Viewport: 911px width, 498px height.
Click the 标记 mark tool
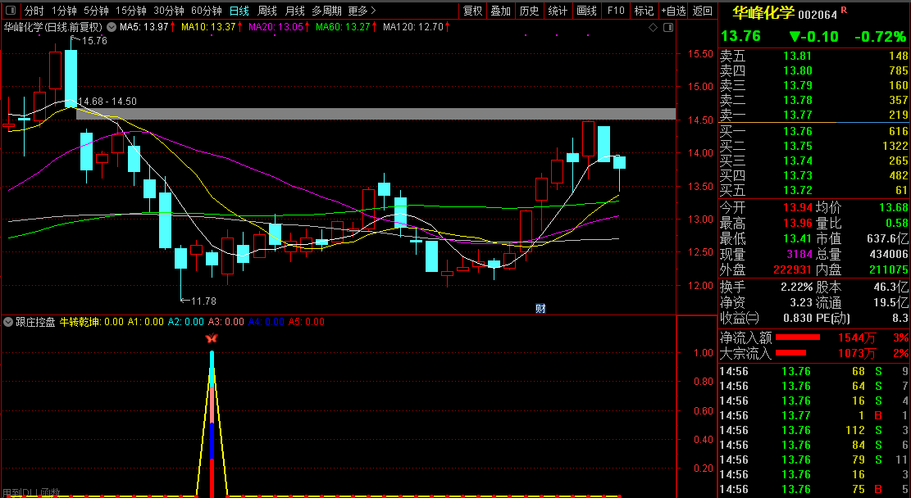(644, 11)
